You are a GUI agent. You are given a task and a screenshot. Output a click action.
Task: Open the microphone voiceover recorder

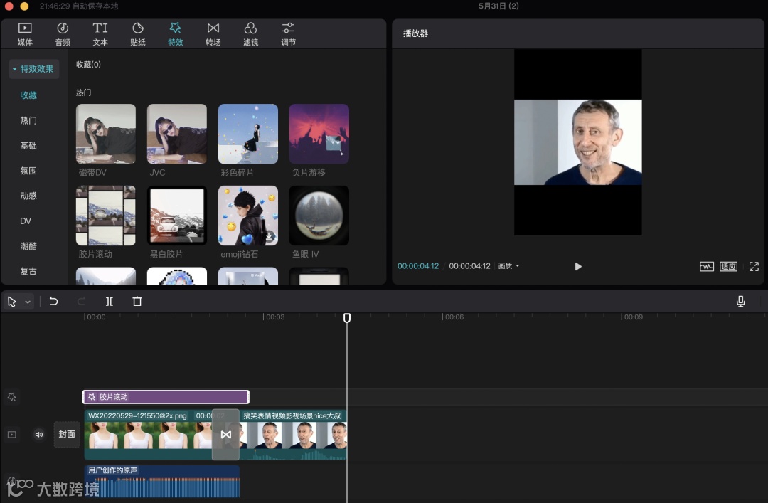tap(740, 302)
